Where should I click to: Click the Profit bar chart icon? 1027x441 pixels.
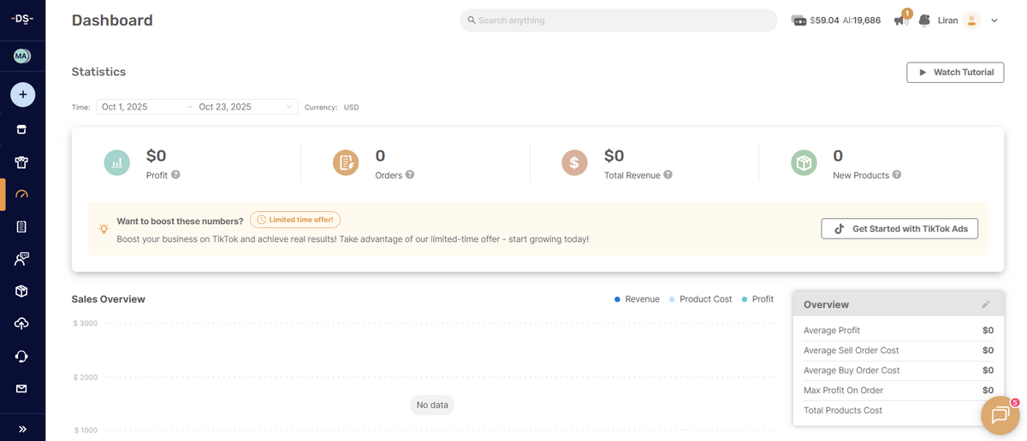tap(117, 162)
